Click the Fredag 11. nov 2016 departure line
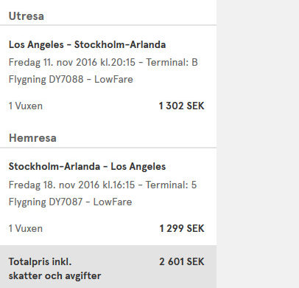The height and width of the screenshot is (288, 299). (x=103, y=62)
